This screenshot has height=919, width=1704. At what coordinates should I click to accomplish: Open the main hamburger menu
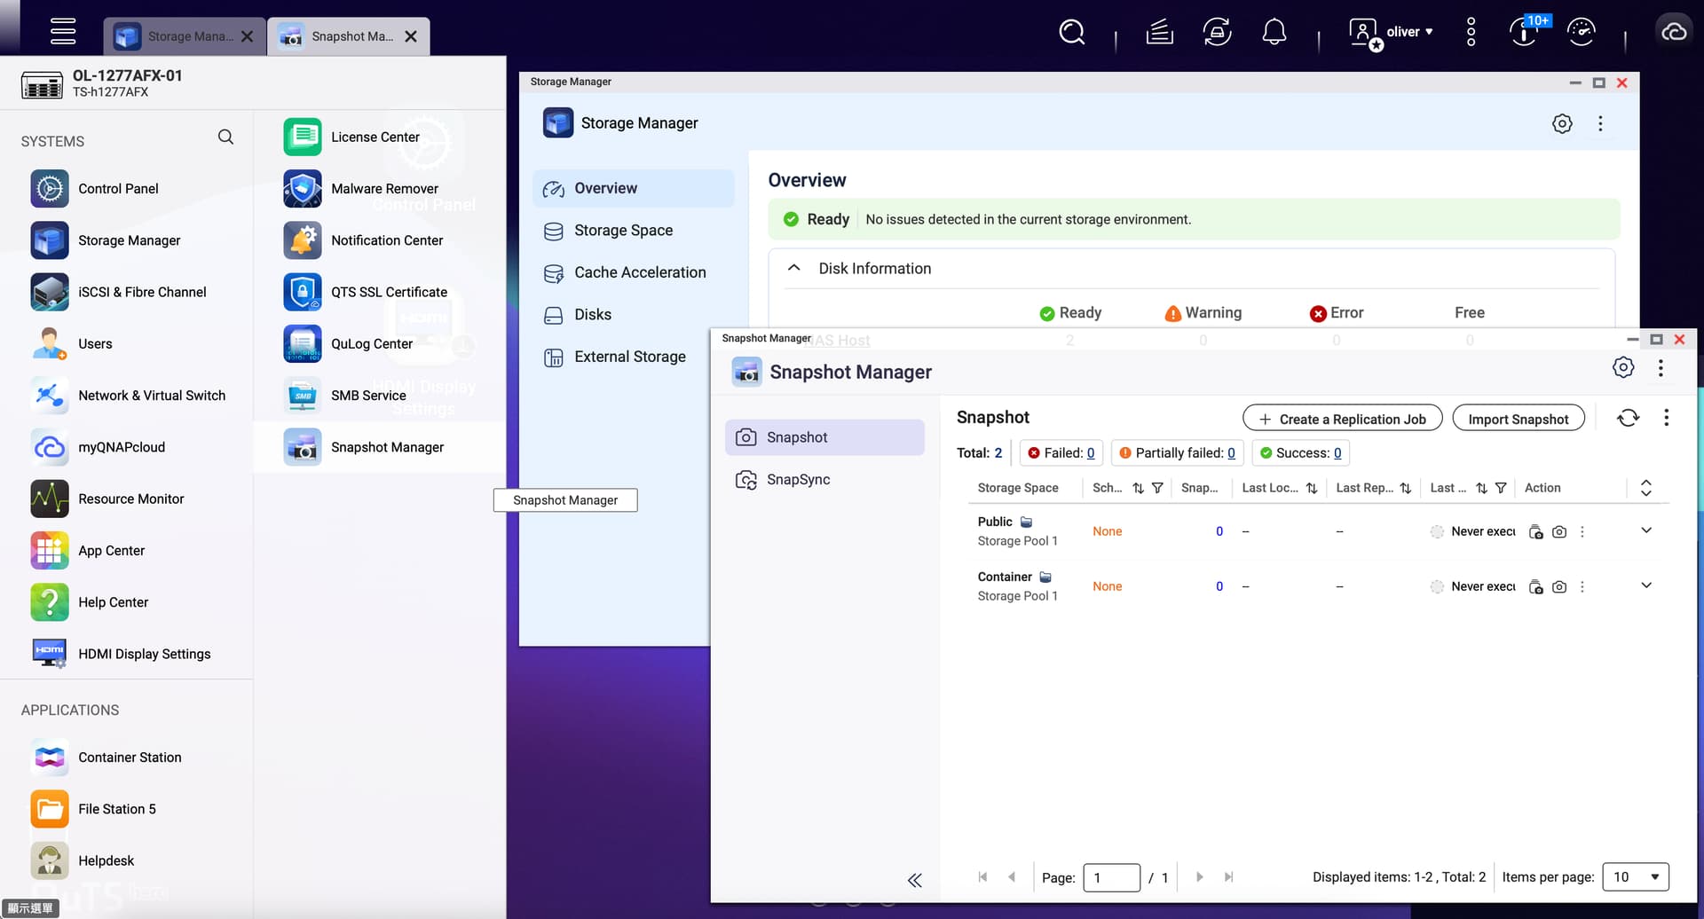(x=62, y=31)
